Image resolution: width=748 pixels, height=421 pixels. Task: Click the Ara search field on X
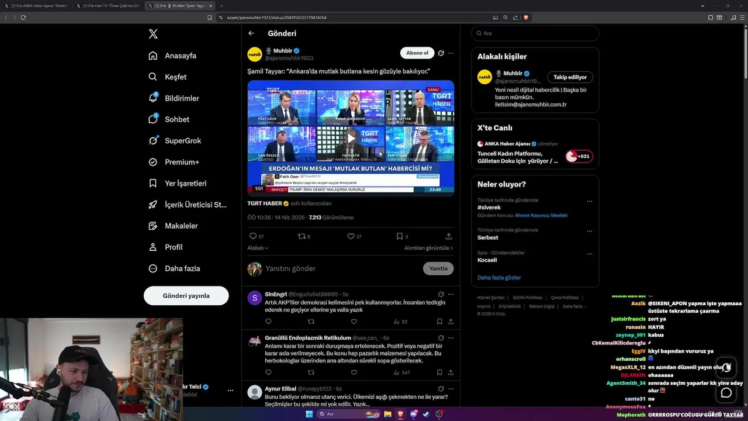coord(535,33)
